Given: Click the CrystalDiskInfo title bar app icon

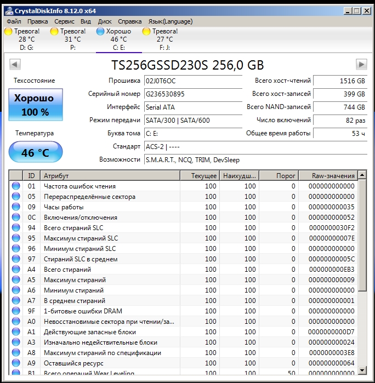Looking at the screenshot, I should pyautogui.click(x=9, y=11).
